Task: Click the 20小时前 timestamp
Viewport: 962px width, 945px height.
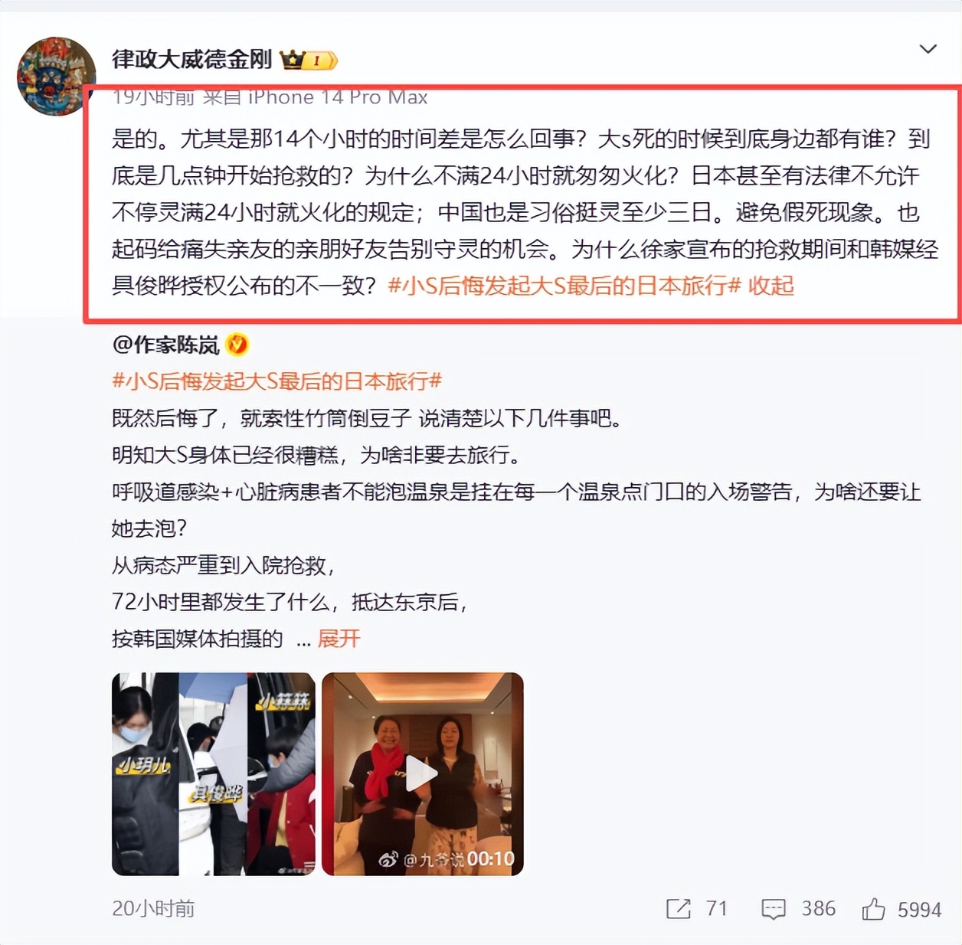Action: click(x=153, y=909)
